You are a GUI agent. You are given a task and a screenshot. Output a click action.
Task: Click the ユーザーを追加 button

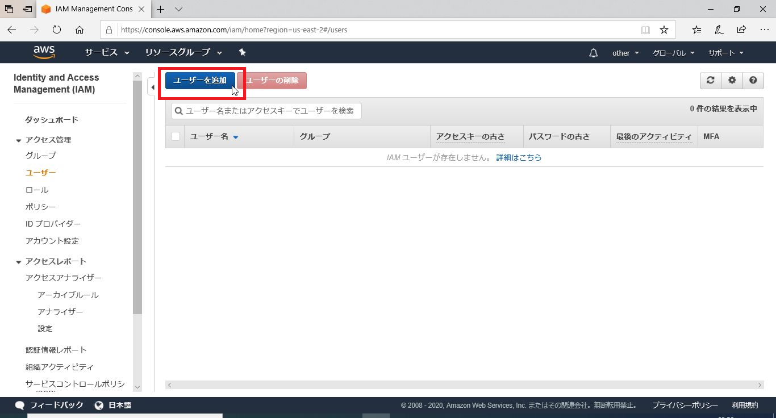click(x=200, y=80)
